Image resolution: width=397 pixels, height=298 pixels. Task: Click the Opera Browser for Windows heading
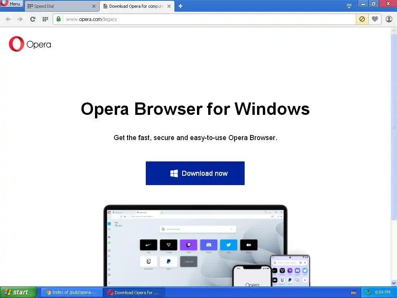[x=195, y=109]
